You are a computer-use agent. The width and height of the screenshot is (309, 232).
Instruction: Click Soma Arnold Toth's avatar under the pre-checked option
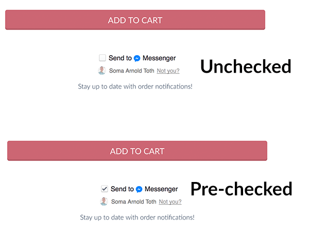[x=104, y=202]
